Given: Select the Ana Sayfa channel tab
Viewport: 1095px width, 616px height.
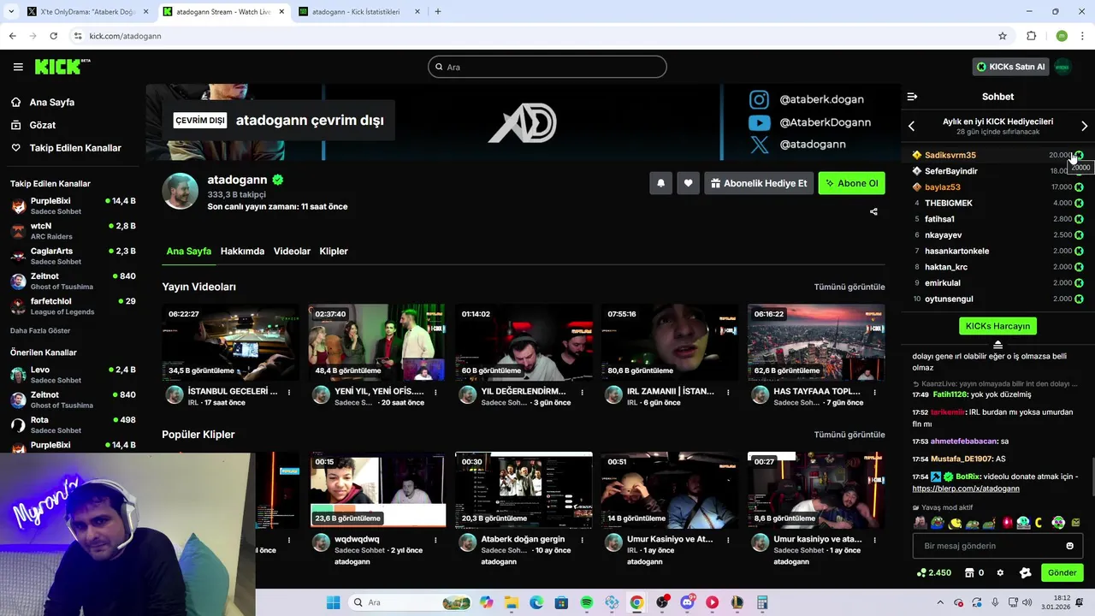Looking at the screenshot, I should pos(188,252).
